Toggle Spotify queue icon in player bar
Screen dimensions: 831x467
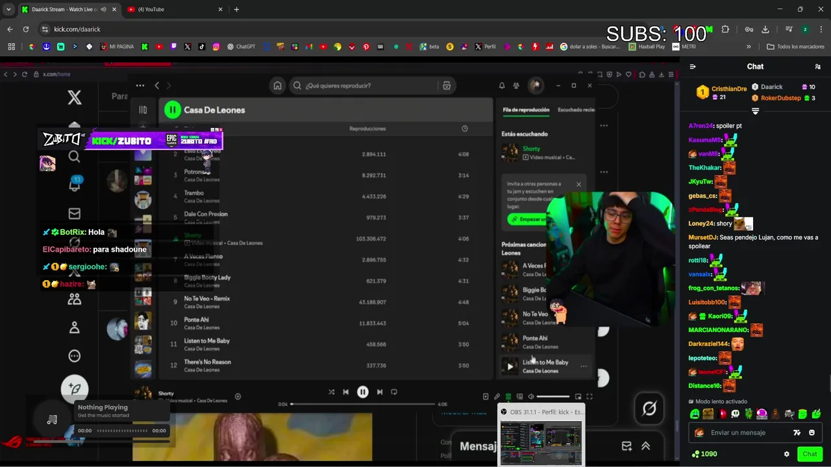click(x=508, y=396)
